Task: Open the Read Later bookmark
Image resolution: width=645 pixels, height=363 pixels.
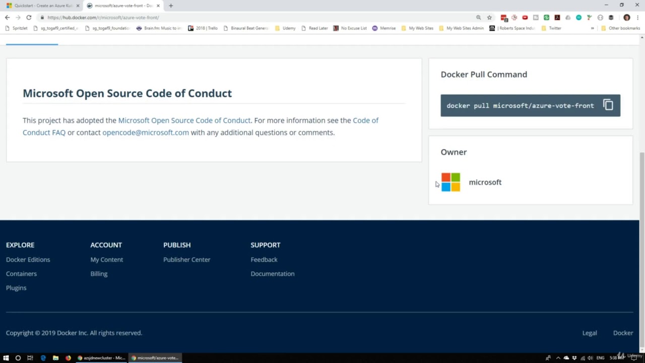Action: point(314,28)
